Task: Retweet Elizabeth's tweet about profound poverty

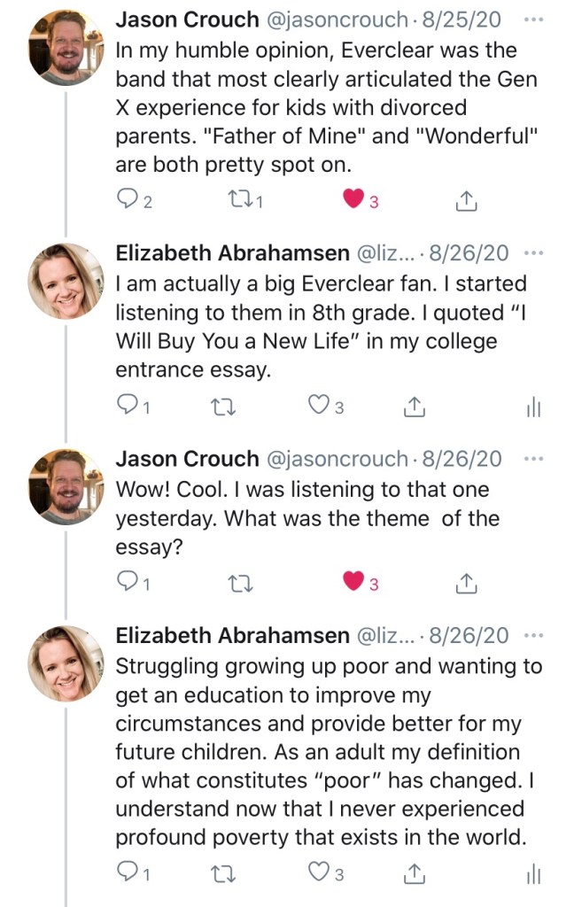Action: coord(237,874)
